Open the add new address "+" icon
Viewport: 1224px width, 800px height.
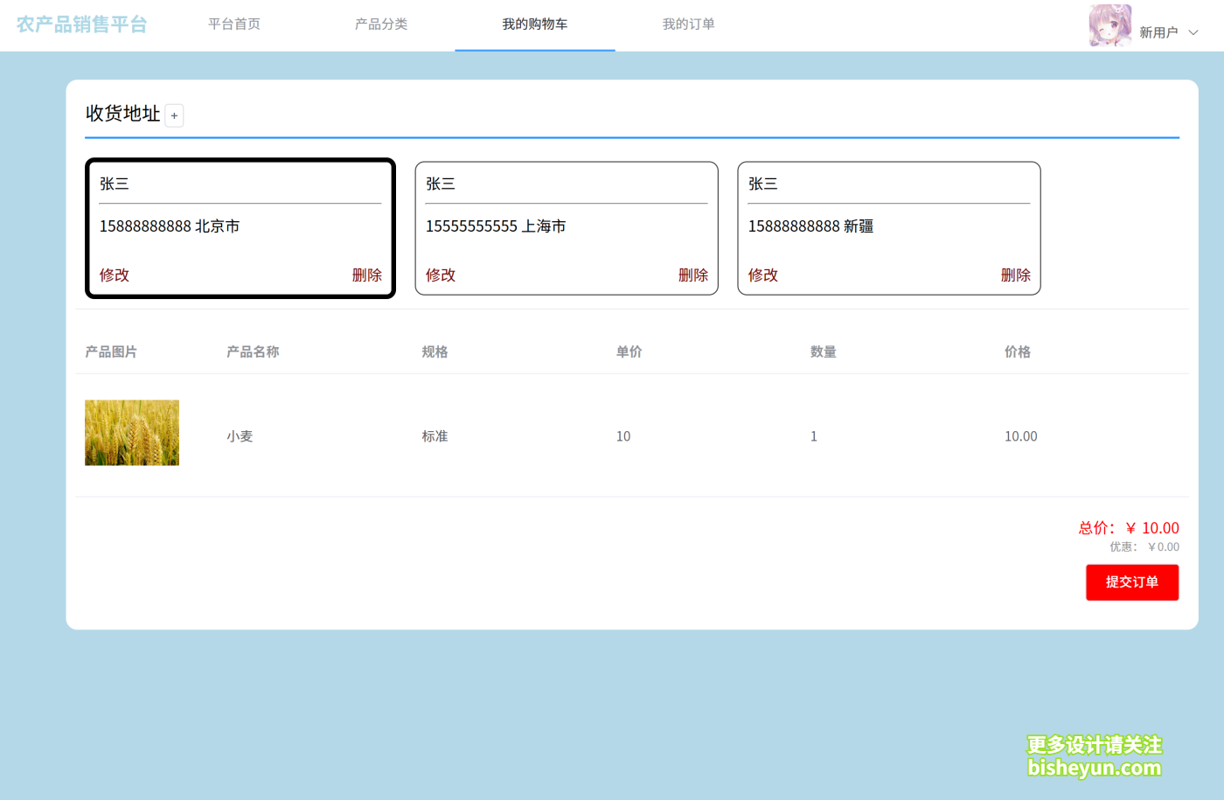pyautogui.click(x=174, y=115)
